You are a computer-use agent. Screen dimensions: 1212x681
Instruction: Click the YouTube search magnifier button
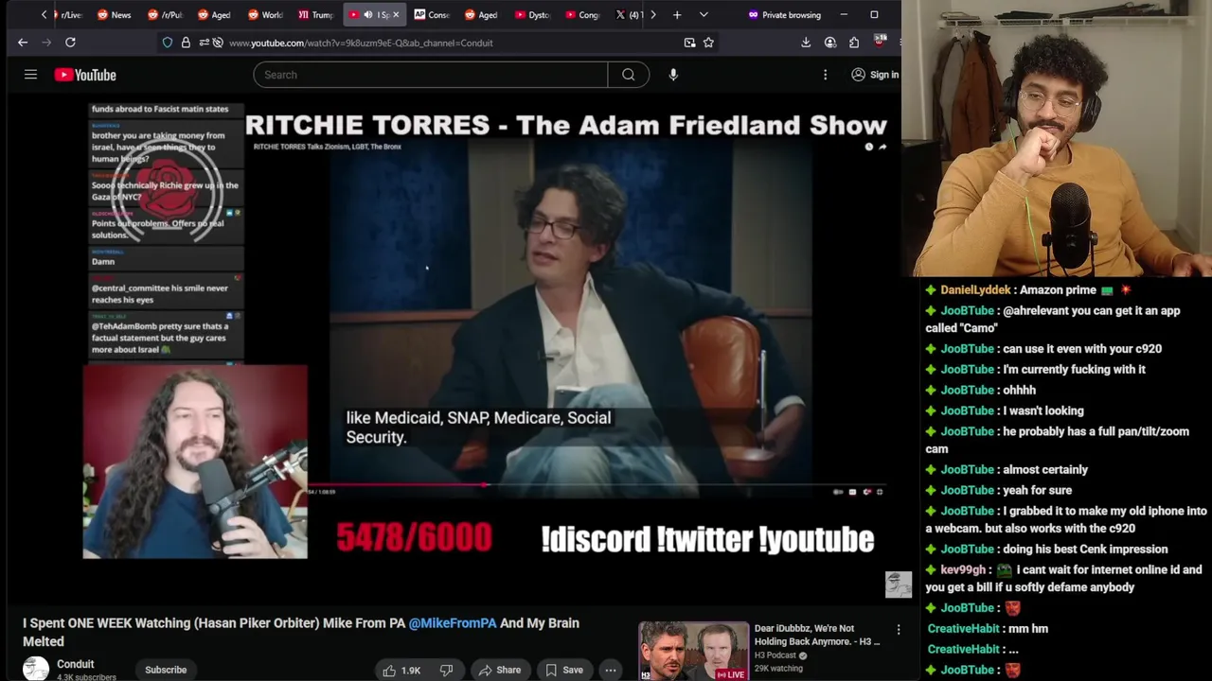click(x=628, y=75)
